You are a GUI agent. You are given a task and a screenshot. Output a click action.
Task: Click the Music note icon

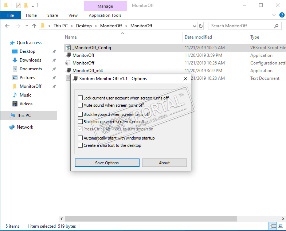point(15,95)
